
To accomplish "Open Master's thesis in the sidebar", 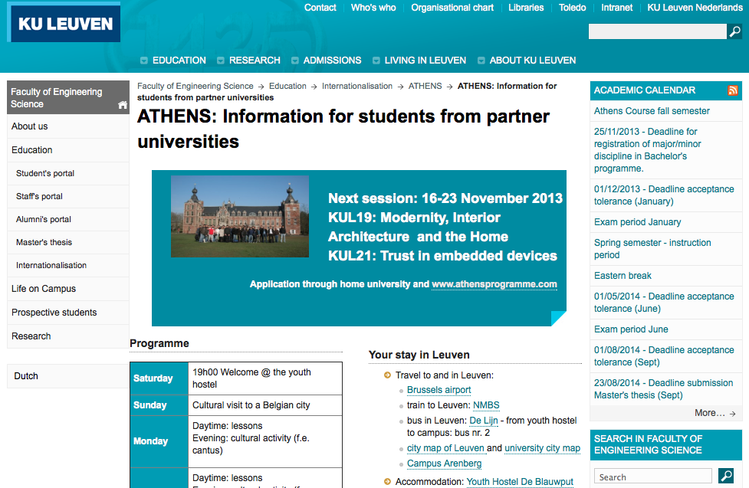I will [x=67, y=242].
